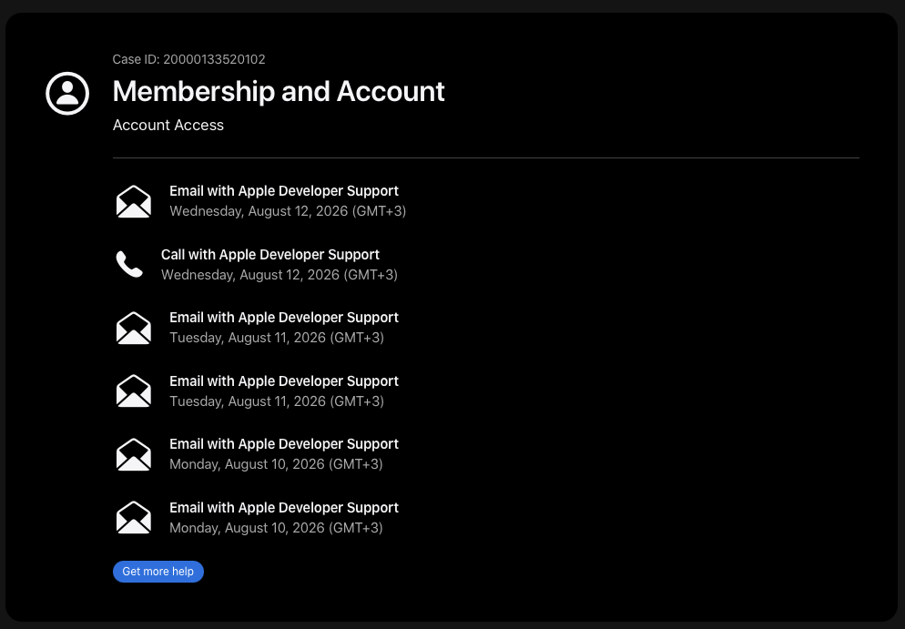
Task: Open envelope icon of the first Monday, August 10 email
Action: coord(133,454)
